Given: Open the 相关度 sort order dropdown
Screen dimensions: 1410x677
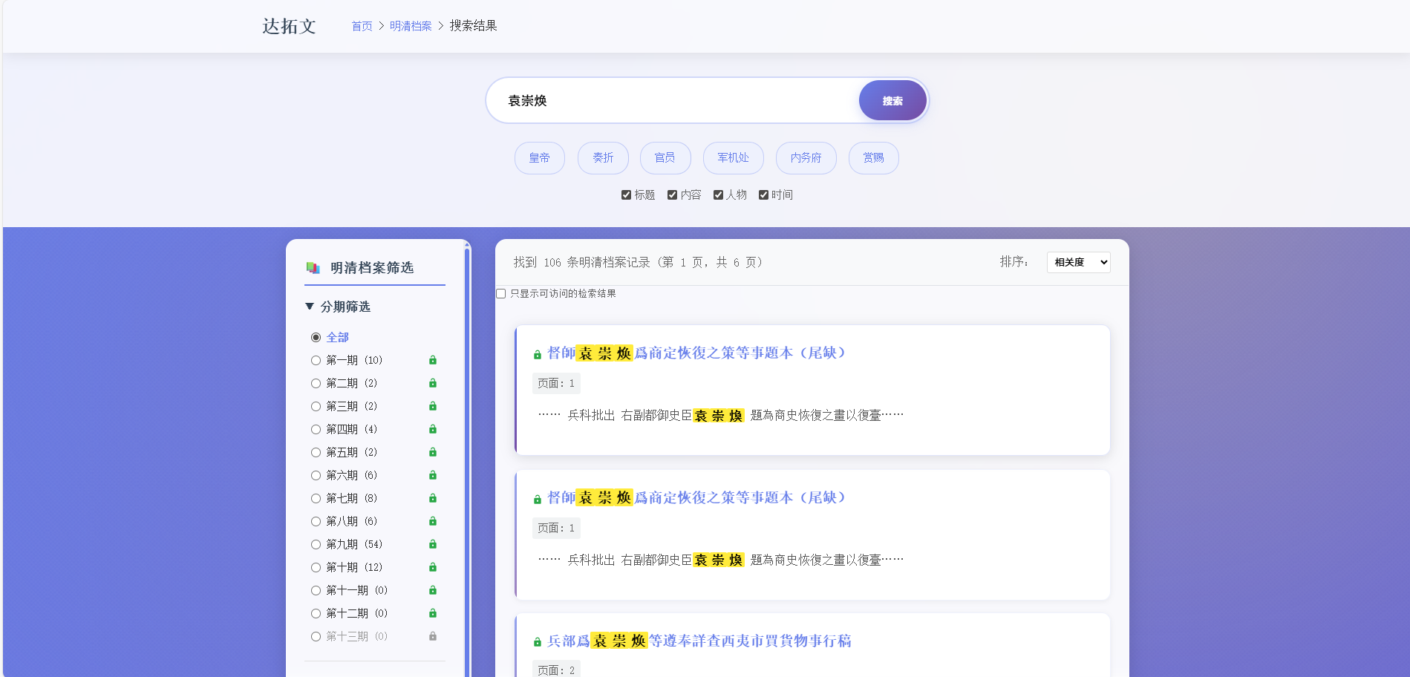Looking at the screenshot, I should (x=1078, y=262).
